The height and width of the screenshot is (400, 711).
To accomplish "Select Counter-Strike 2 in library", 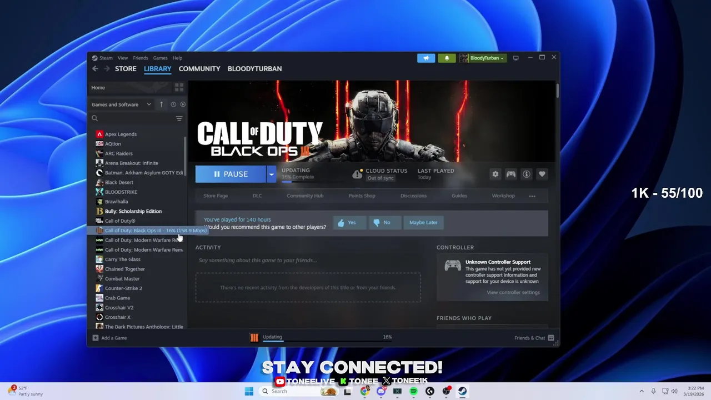I will [x=123, y=288].
